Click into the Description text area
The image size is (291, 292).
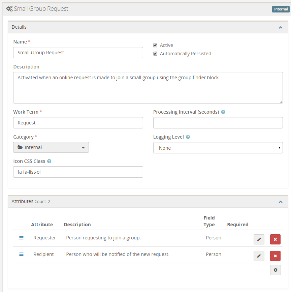click(x=148, y=87)
